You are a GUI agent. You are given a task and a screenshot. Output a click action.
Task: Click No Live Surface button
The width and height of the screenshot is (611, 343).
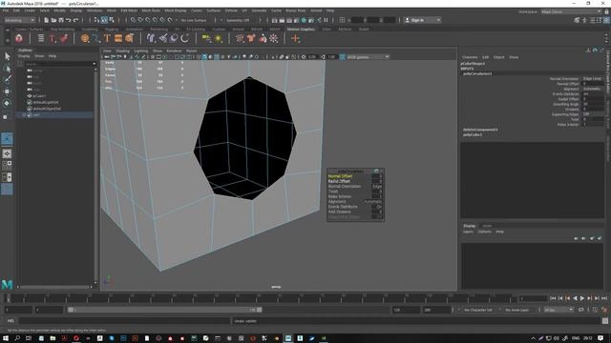click(x=194, y=20)
